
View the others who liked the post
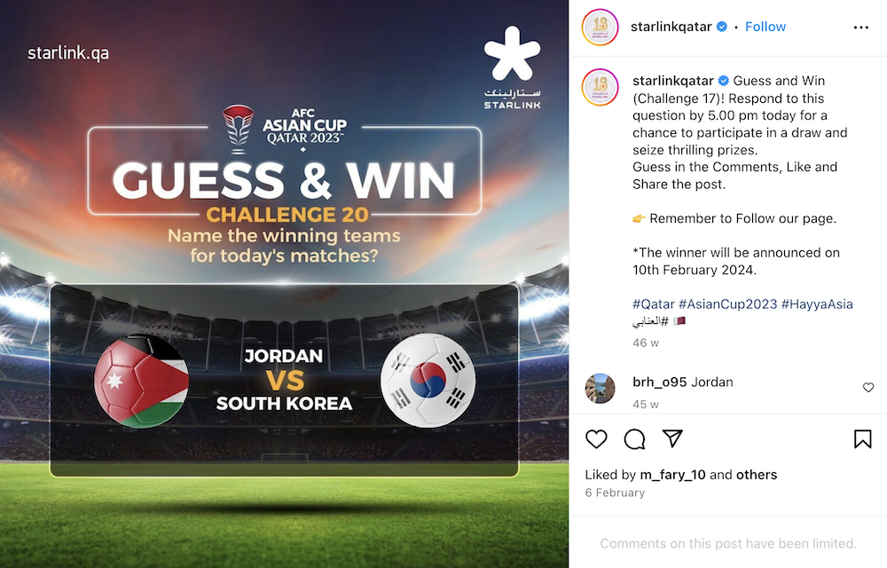pyautogui.click(x=757, y=475)
